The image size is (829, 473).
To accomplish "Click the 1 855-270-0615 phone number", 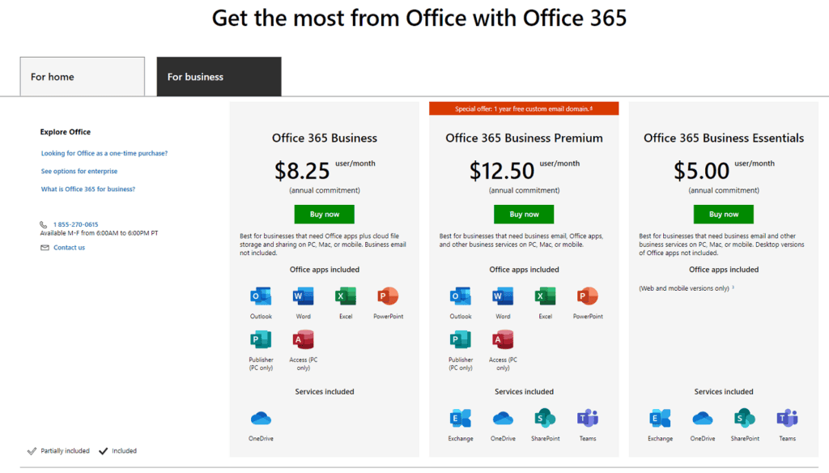I will pyautogui.click(x=75, y=224).
